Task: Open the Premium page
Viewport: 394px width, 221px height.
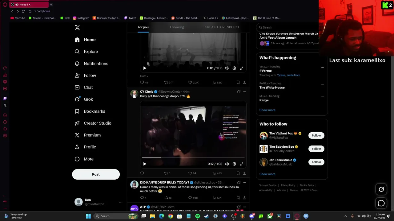Action: 88,135
